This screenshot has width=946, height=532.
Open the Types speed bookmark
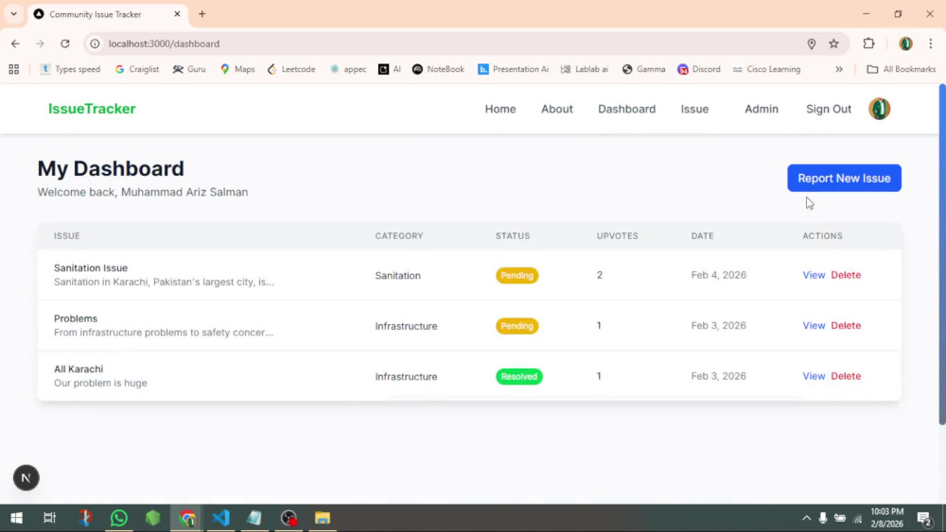coord(70,69)
